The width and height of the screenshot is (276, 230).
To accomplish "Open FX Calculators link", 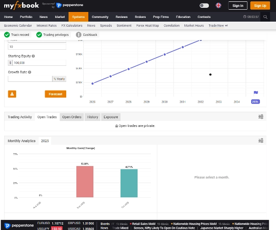I will (72, 25).
